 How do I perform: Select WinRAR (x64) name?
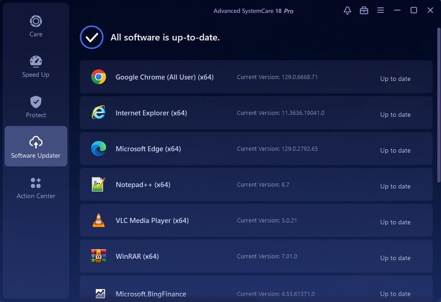(x=137, y=256)
